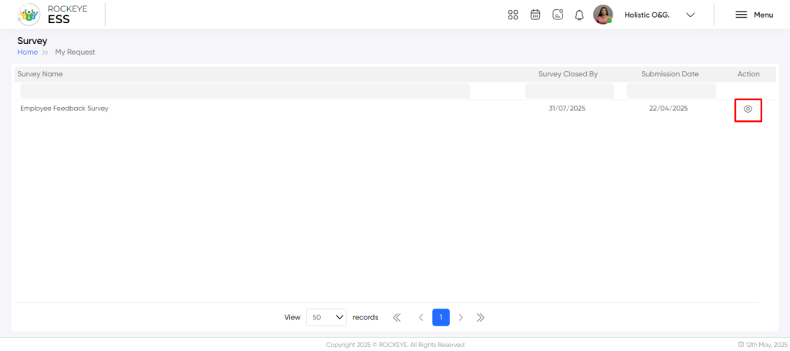790x351 pixels.
Task: Click the 12th May, 2025 footer date
Action: 762,345
